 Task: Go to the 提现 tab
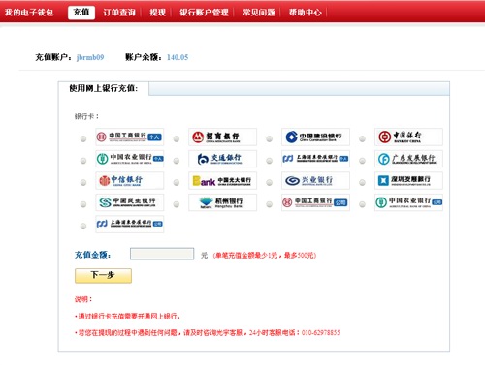pos(157,13)
